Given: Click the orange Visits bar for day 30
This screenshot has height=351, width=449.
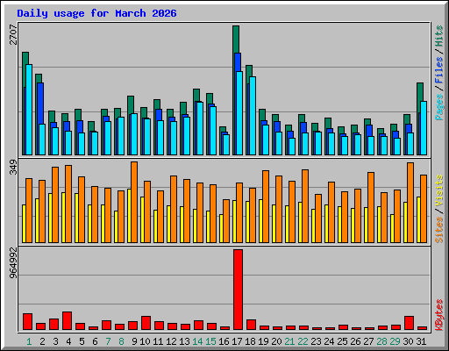Looking at the screenshot, I should (x=410, y=203).
